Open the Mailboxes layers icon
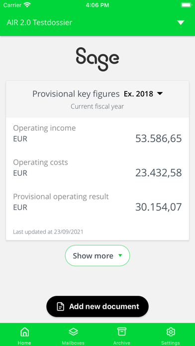 (73, 332)
